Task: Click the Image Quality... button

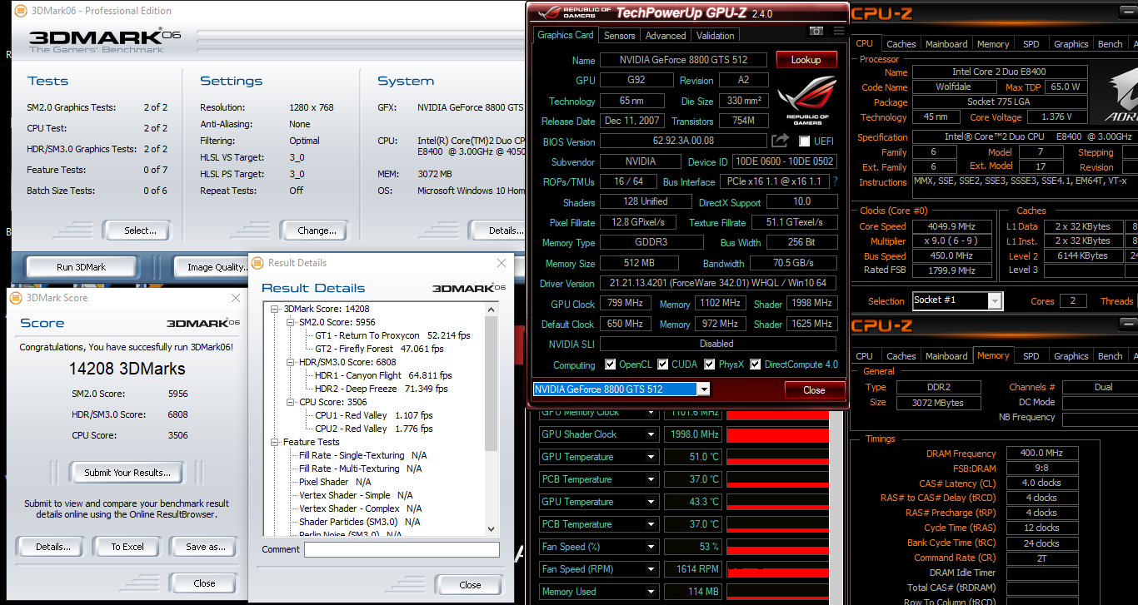Action: [217, 267]
